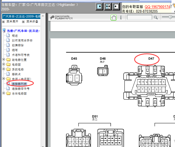
Task: Select the FlashPaper hand pan tool
Action: pyautogui.click(x=114, y=17)
